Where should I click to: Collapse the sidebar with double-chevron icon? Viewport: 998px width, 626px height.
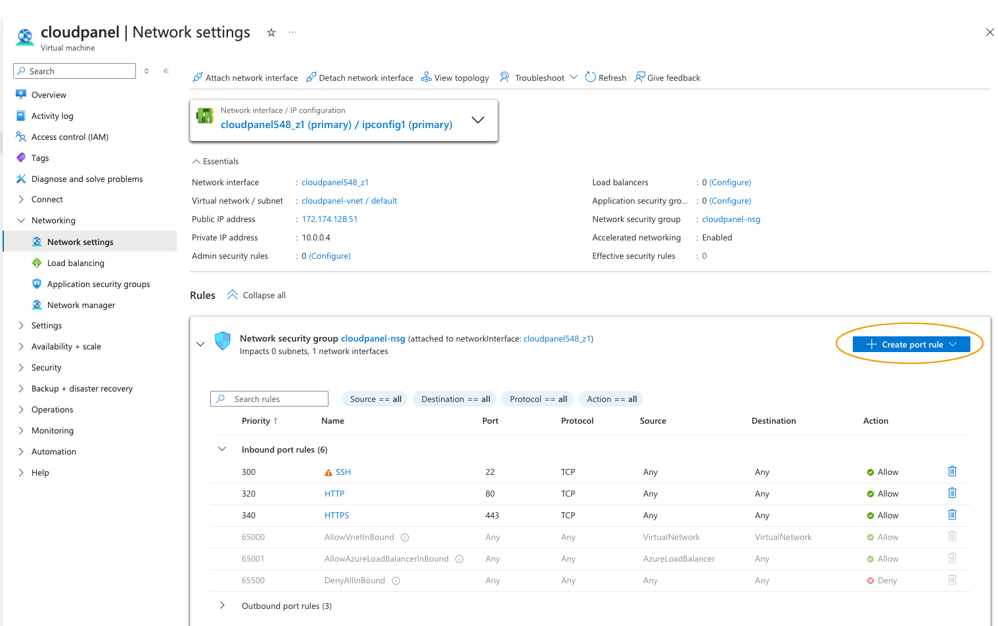tap(166, 71)
